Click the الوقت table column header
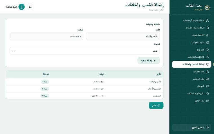 click(x=101, y=74)
